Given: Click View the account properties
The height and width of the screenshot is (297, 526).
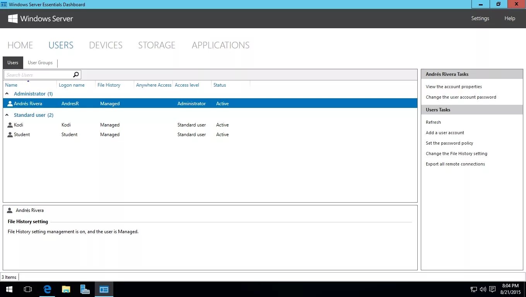Looking at the screenshot, I should pos(454,87).
